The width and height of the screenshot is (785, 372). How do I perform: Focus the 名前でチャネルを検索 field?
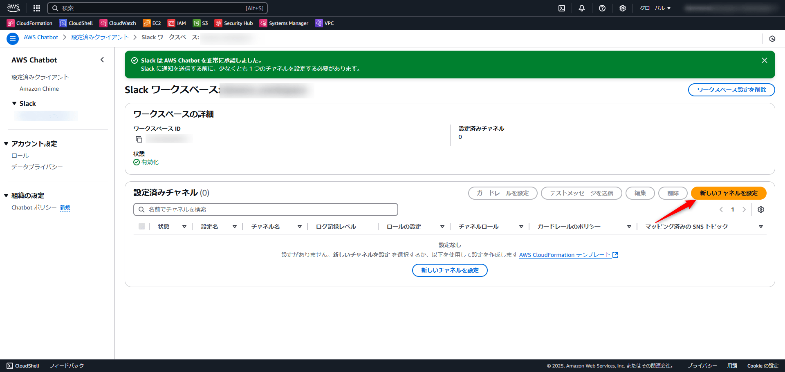click(266, 209)
